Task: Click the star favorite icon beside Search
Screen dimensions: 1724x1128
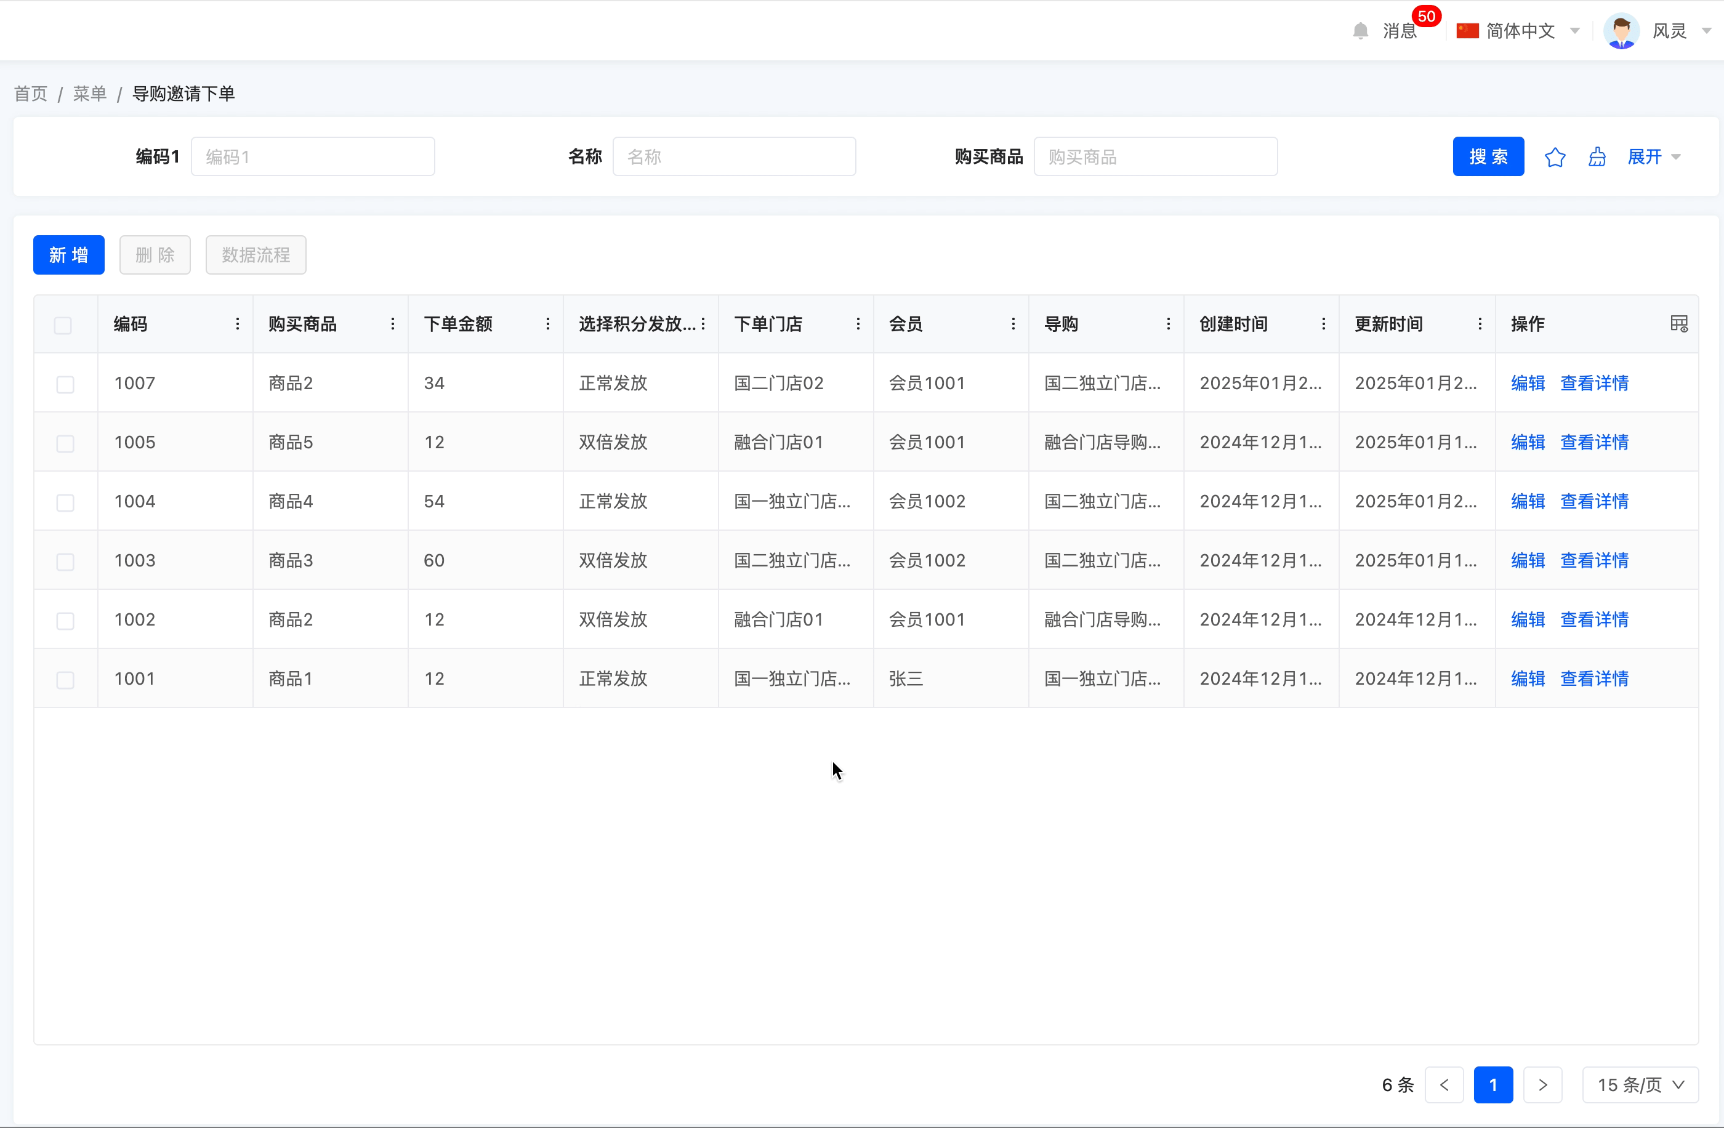Action: [1555, 157]
